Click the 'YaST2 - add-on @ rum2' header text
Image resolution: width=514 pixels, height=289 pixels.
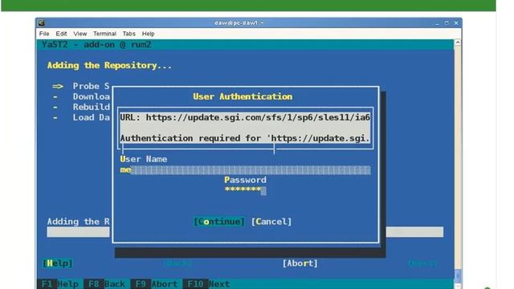(96, 45)
